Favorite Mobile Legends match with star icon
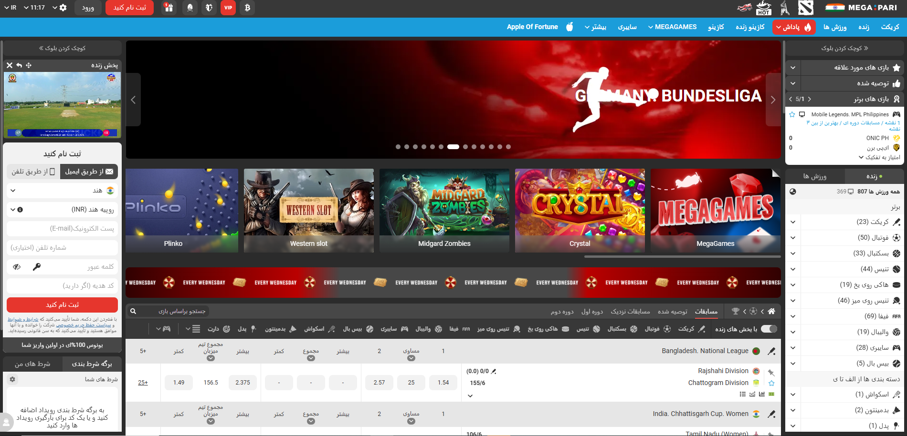This screenshot has width=907, height=436. (792, 114)
